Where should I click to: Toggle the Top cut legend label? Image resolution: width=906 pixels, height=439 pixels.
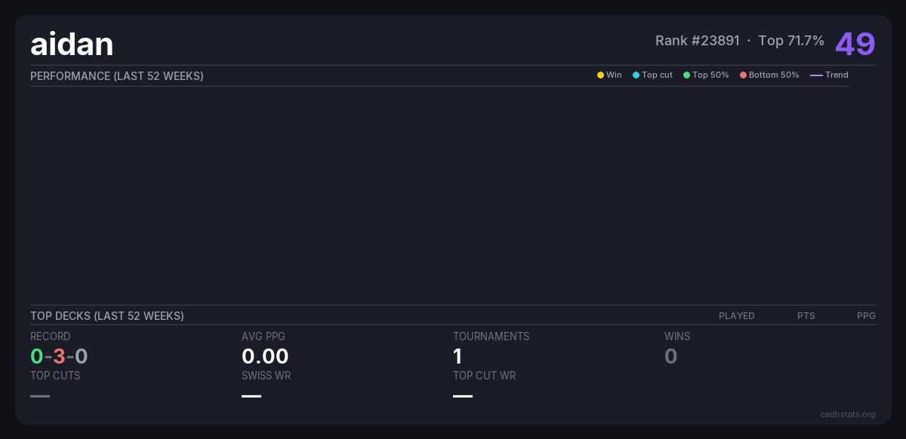[657, 75]
